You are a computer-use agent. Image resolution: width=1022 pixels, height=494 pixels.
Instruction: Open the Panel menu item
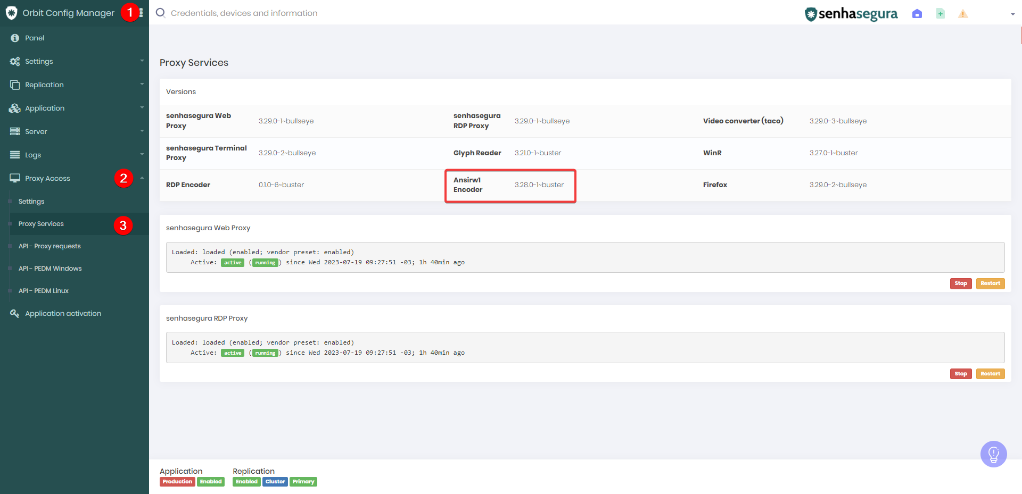35,38
